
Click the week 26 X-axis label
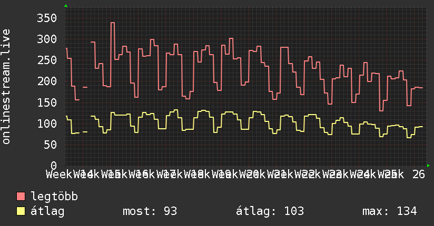pos(419,174)
